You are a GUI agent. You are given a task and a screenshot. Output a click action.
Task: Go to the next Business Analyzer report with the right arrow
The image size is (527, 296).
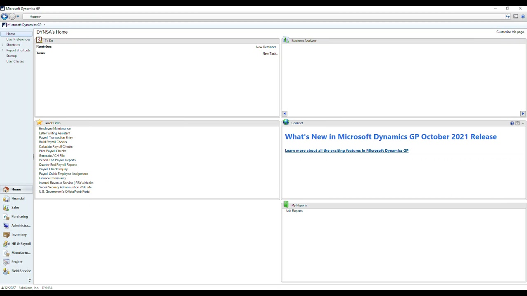[x=523, y=113]
